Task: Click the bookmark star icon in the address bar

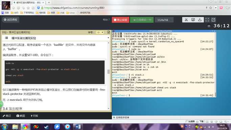Action: tap(210, 8)
